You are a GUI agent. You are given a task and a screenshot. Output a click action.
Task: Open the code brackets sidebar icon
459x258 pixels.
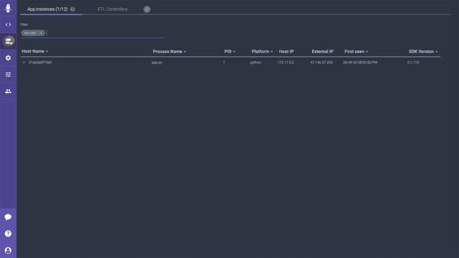point(8,24)
